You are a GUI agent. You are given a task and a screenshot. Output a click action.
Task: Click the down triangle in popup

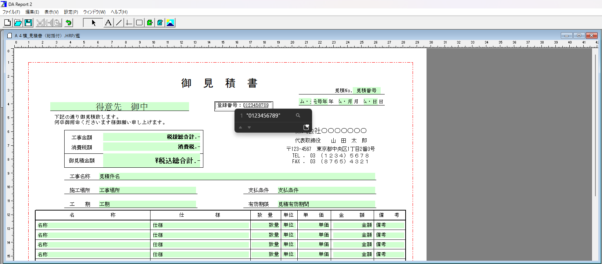[x=249, y=127]
